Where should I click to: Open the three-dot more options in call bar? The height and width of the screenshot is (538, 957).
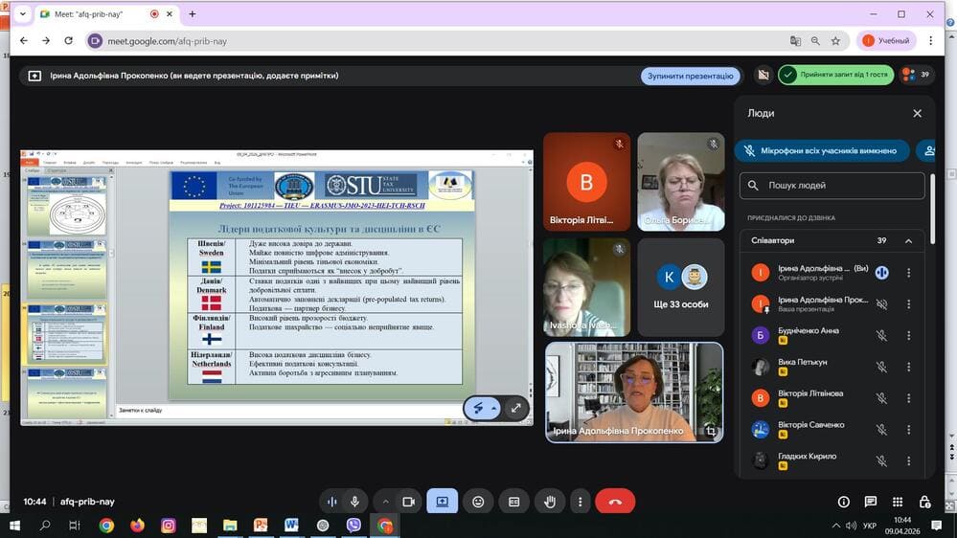click(x=580, y=502)
